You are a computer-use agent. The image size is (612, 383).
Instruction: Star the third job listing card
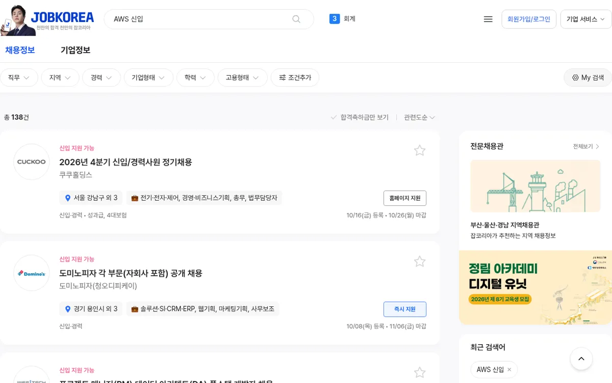pyautogui.click(x=420, y=373)
